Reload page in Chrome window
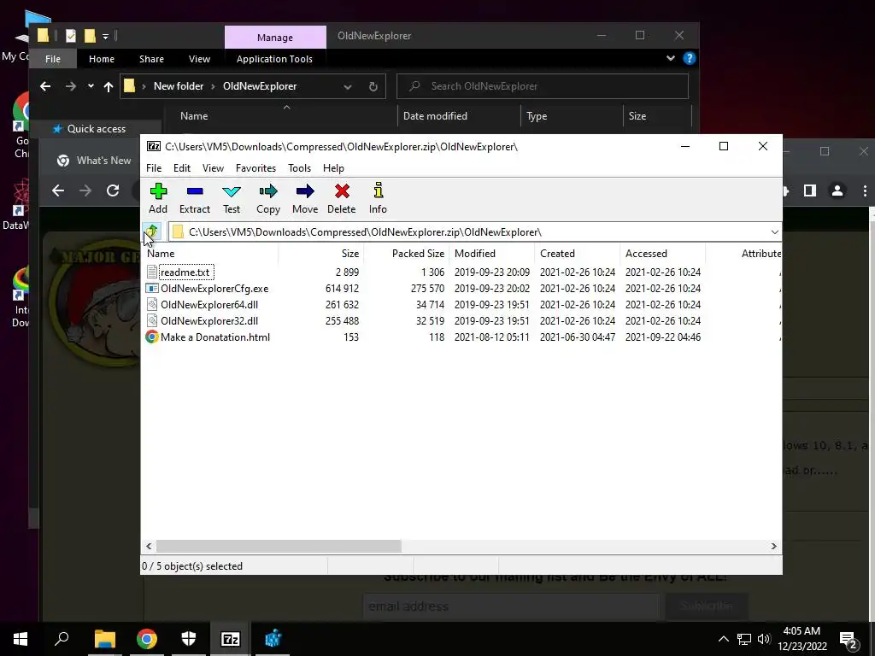Viewport: 875px width, 656px height. pos(113,190)
